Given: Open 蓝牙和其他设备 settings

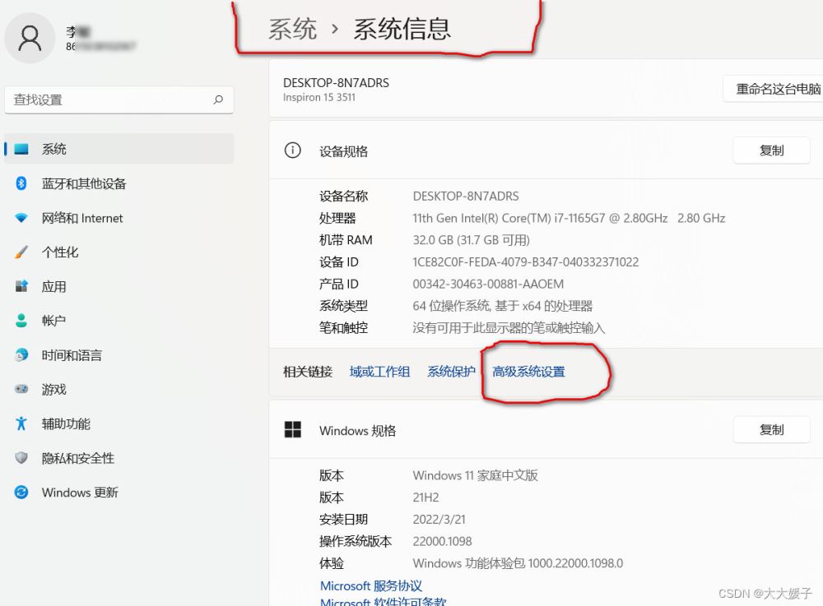Looking at the screenshot, I should [119, 183].
